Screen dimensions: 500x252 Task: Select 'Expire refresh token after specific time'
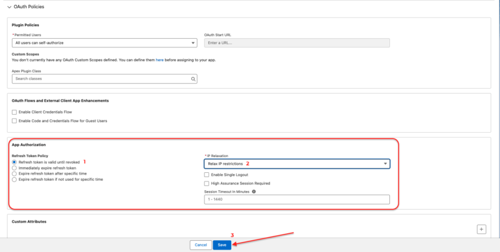[x=14, y=174]
